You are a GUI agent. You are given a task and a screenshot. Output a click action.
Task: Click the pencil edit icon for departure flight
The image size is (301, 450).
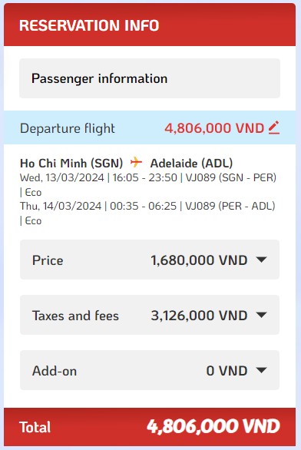pos(274,127)
